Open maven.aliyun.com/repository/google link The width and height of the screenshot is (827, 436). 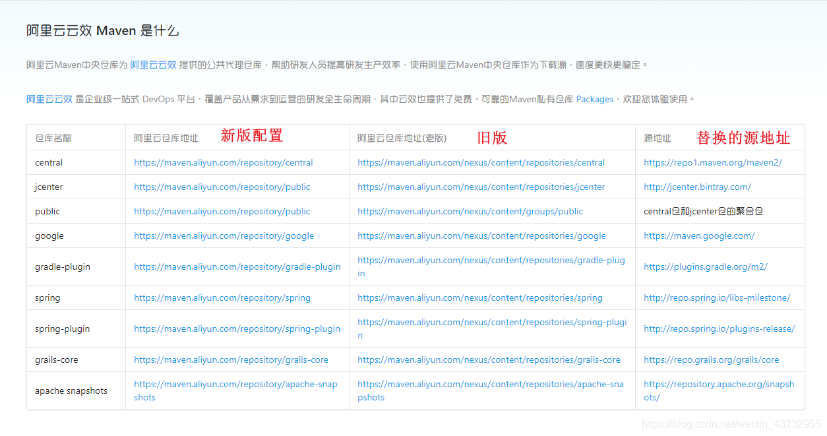point(224,235)
